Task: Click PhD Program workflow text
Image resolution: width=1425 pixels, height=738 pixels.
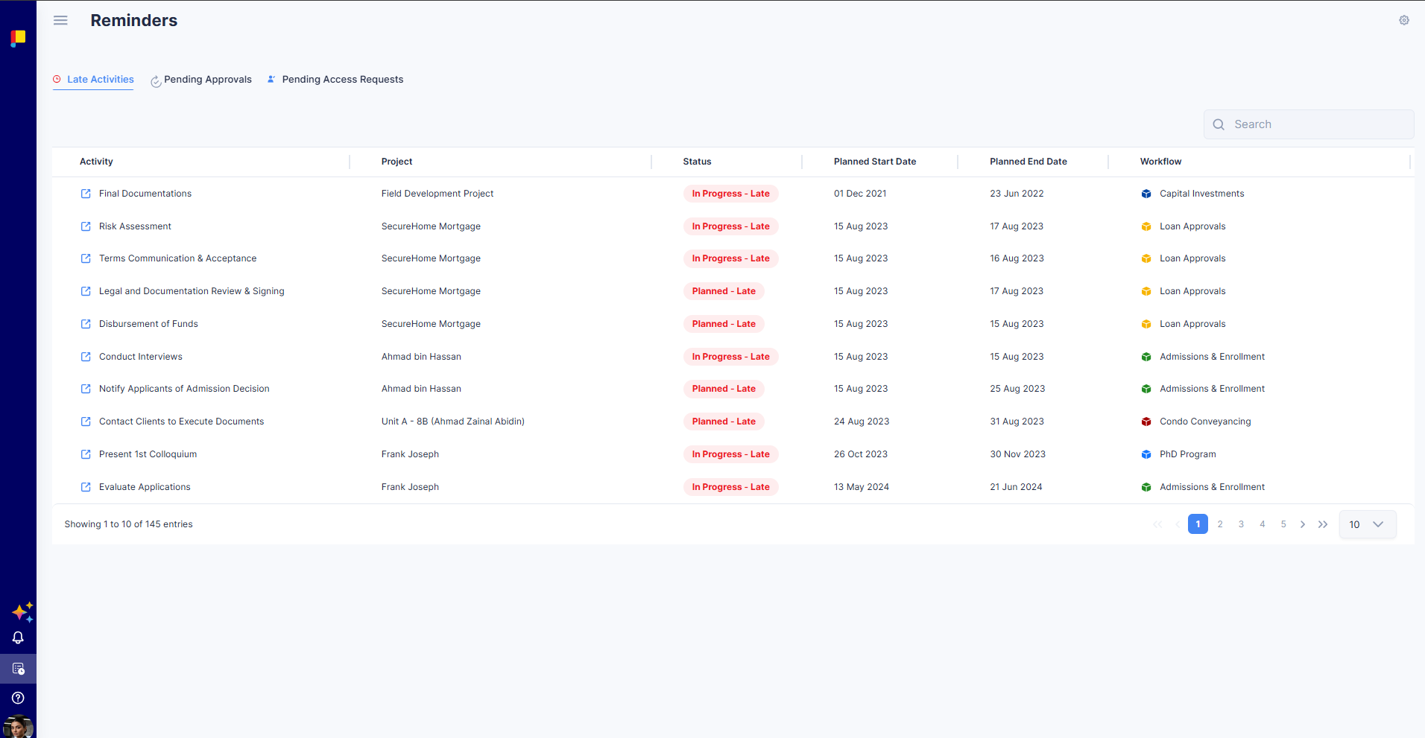Action: [x=1187, y=454]
